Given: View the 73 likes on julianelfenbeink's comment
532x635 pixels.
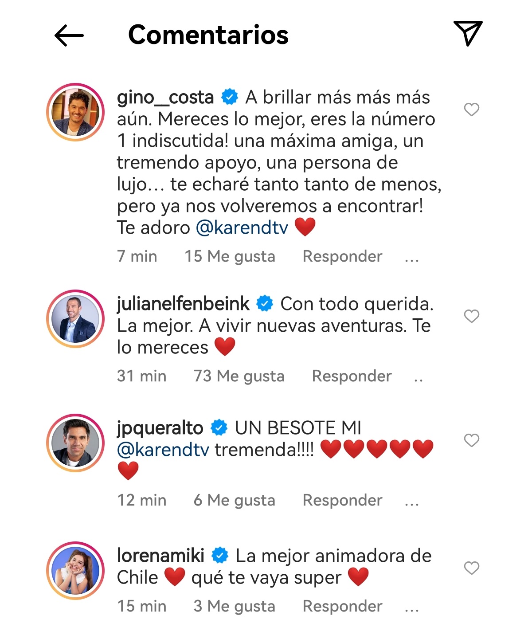Looking at the screenshot, I should [239, 376].
